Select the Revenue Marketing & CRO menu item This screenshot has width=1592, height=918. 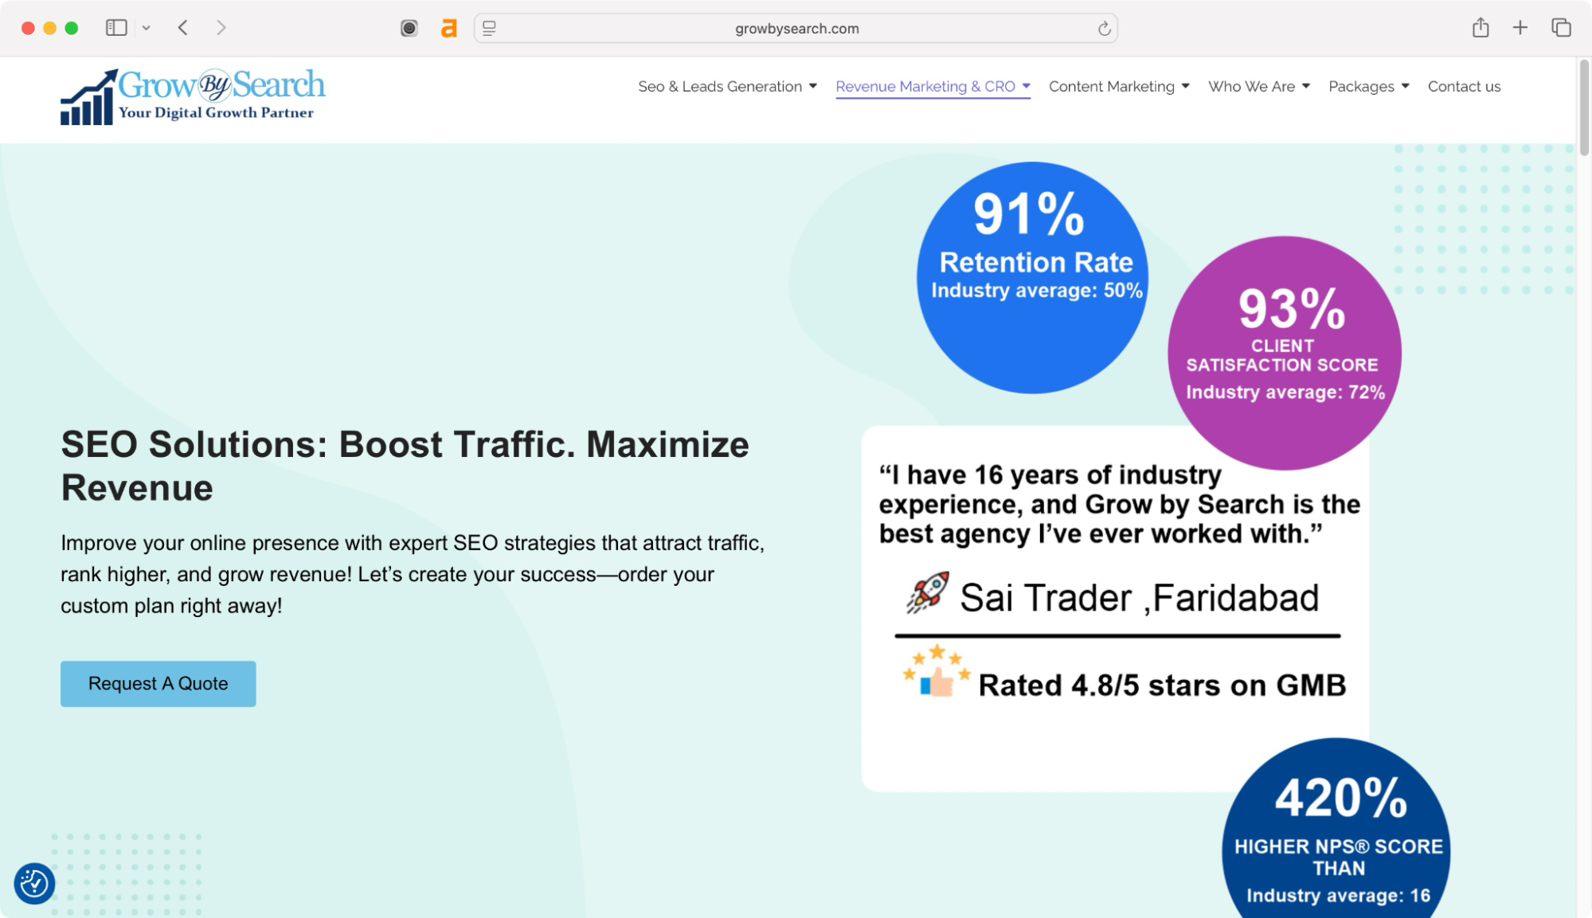tap(926, 86)
